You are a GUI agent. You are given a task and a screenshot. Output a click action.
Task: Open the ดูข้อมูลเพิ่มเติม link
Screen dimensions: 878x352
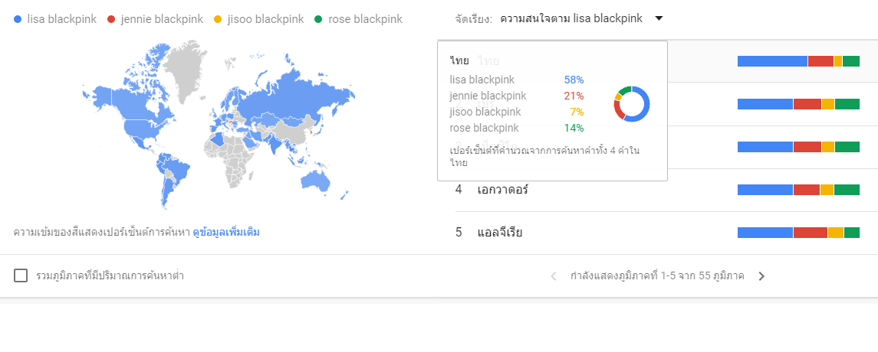[x=225, y=231]
